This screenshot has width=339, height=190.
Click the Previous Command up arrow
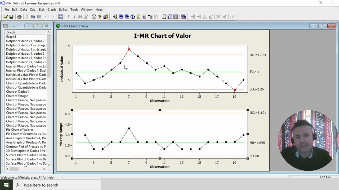pos(69,17)
